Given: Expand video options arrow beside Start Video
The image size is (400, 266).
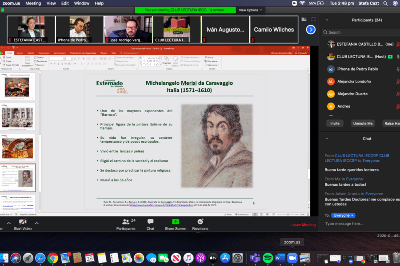Looking at the screenshot, I should click(37, 223).
